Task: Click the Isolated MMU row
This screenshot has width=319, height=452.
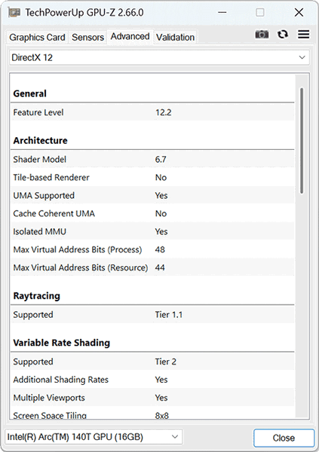Action: pos(152,231)
